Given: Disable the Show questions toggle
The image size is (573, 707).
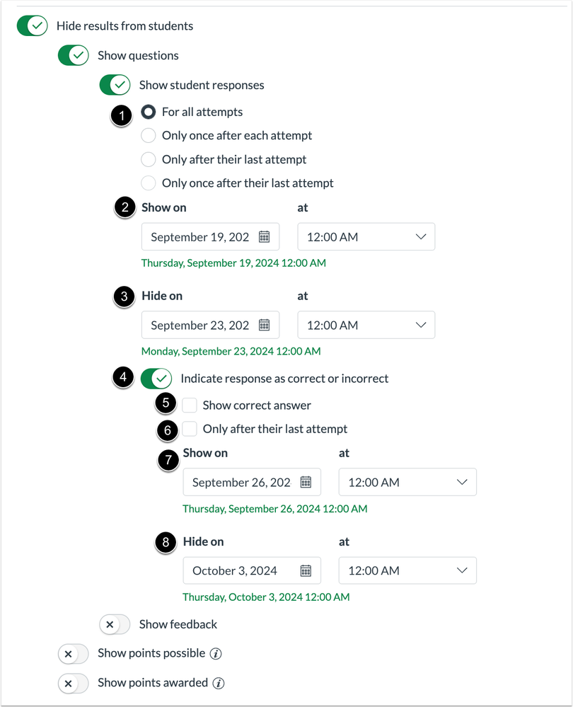Looking at the screenshot, I should pyautogui.click(x=74, y=55).
